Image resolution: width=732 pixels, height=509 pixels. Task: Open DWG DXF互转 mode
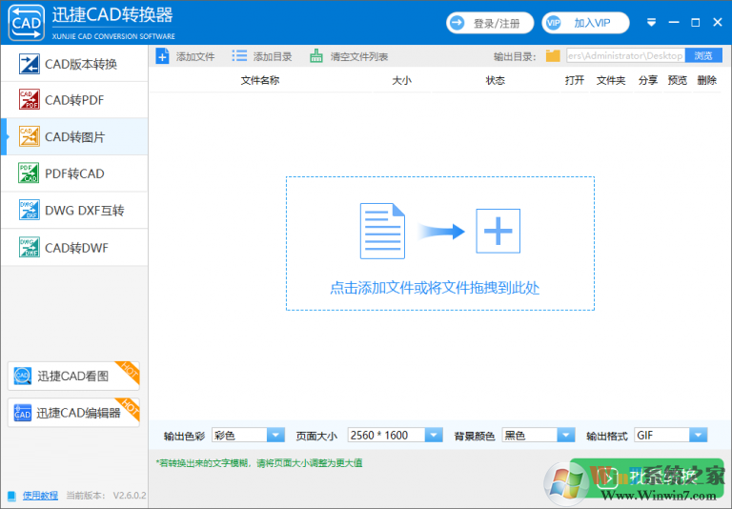[74, 210]
